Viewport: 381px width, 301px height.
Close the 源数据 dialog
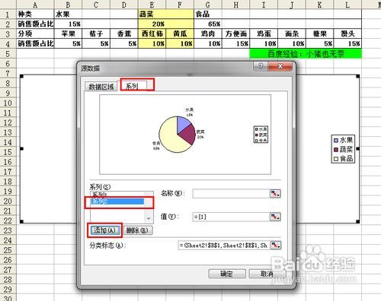(280, 66)
